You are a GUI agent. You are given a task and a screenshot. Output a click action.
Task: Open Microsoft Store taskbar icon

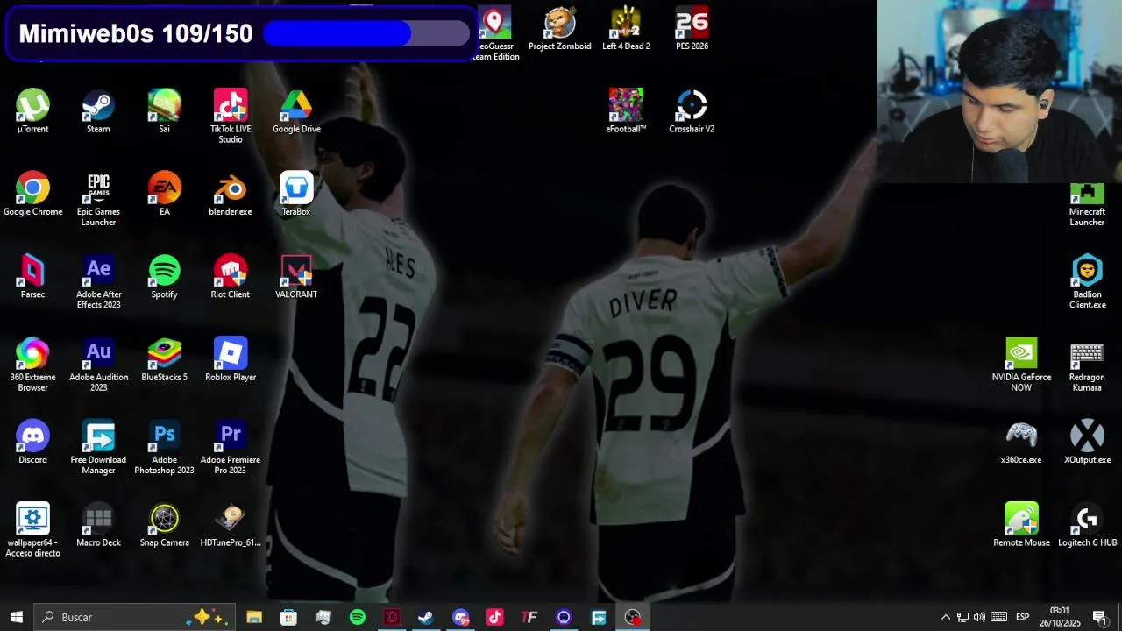(288, 617)
